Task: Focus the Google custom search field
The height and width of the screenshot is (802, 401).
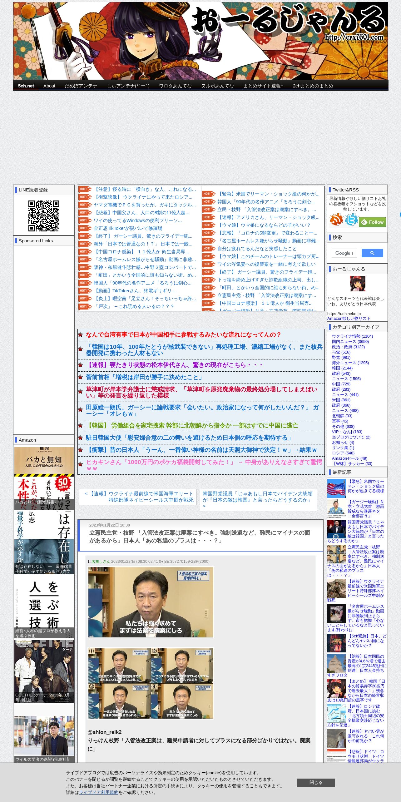Action: 344,253
